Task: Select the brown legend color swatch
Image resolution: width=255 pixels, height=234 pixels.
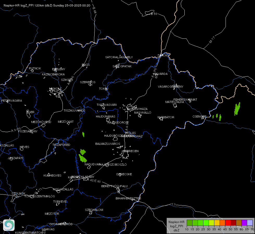Action: click(x=239, y=223)
